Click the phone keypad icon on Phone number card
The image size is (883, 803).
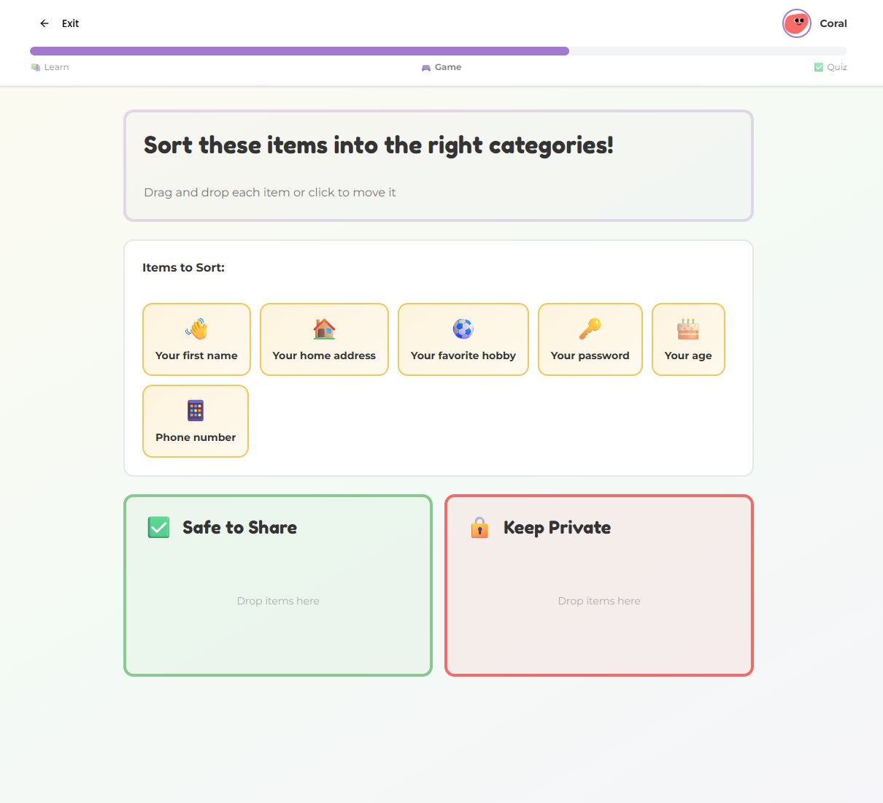[x=195, y=410]
